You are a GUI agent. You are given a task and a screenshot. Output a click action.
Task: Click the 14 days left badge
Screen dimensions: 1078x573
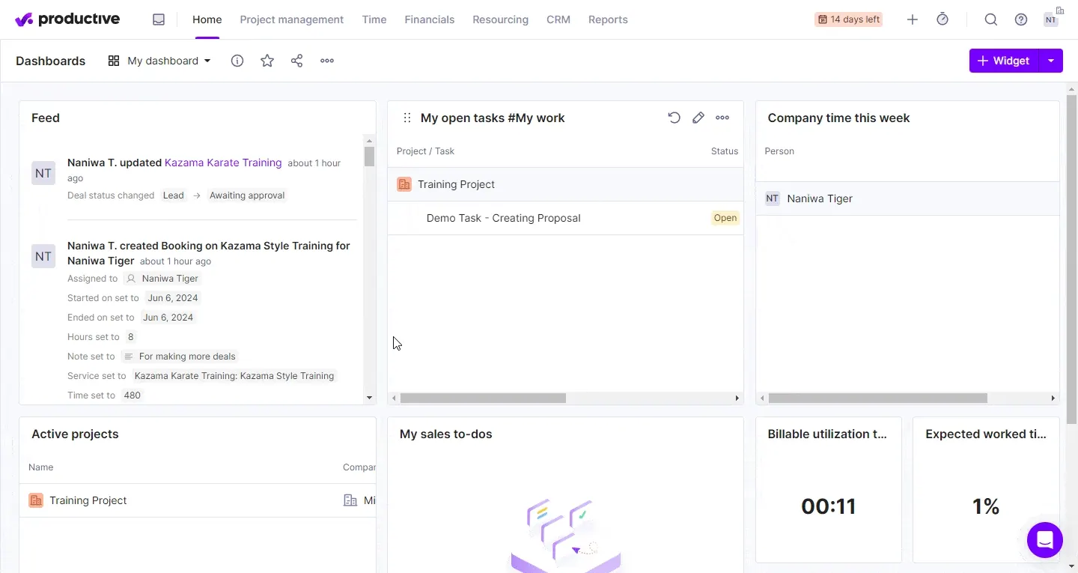(848, 19)
